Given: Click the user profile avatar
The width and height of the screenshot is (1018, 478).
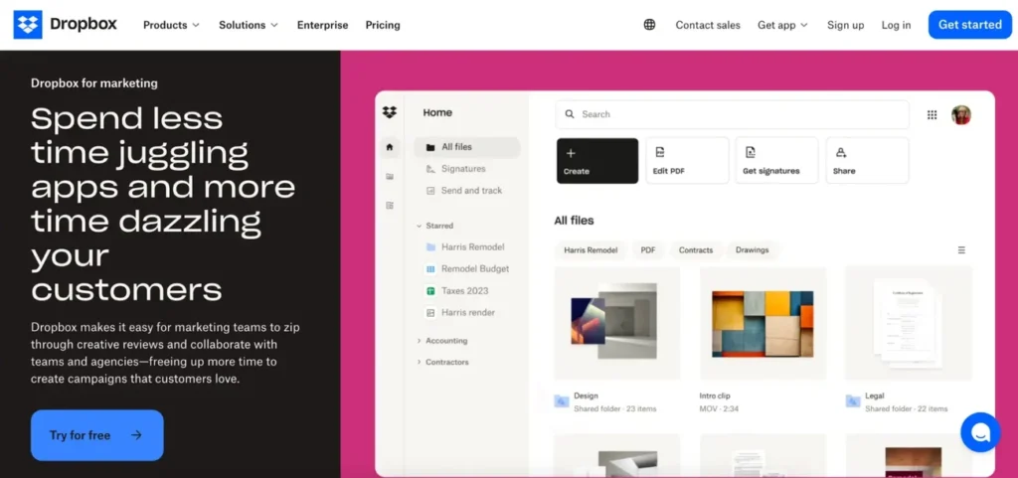Looking at the screenshot, I should coord(961,115).
